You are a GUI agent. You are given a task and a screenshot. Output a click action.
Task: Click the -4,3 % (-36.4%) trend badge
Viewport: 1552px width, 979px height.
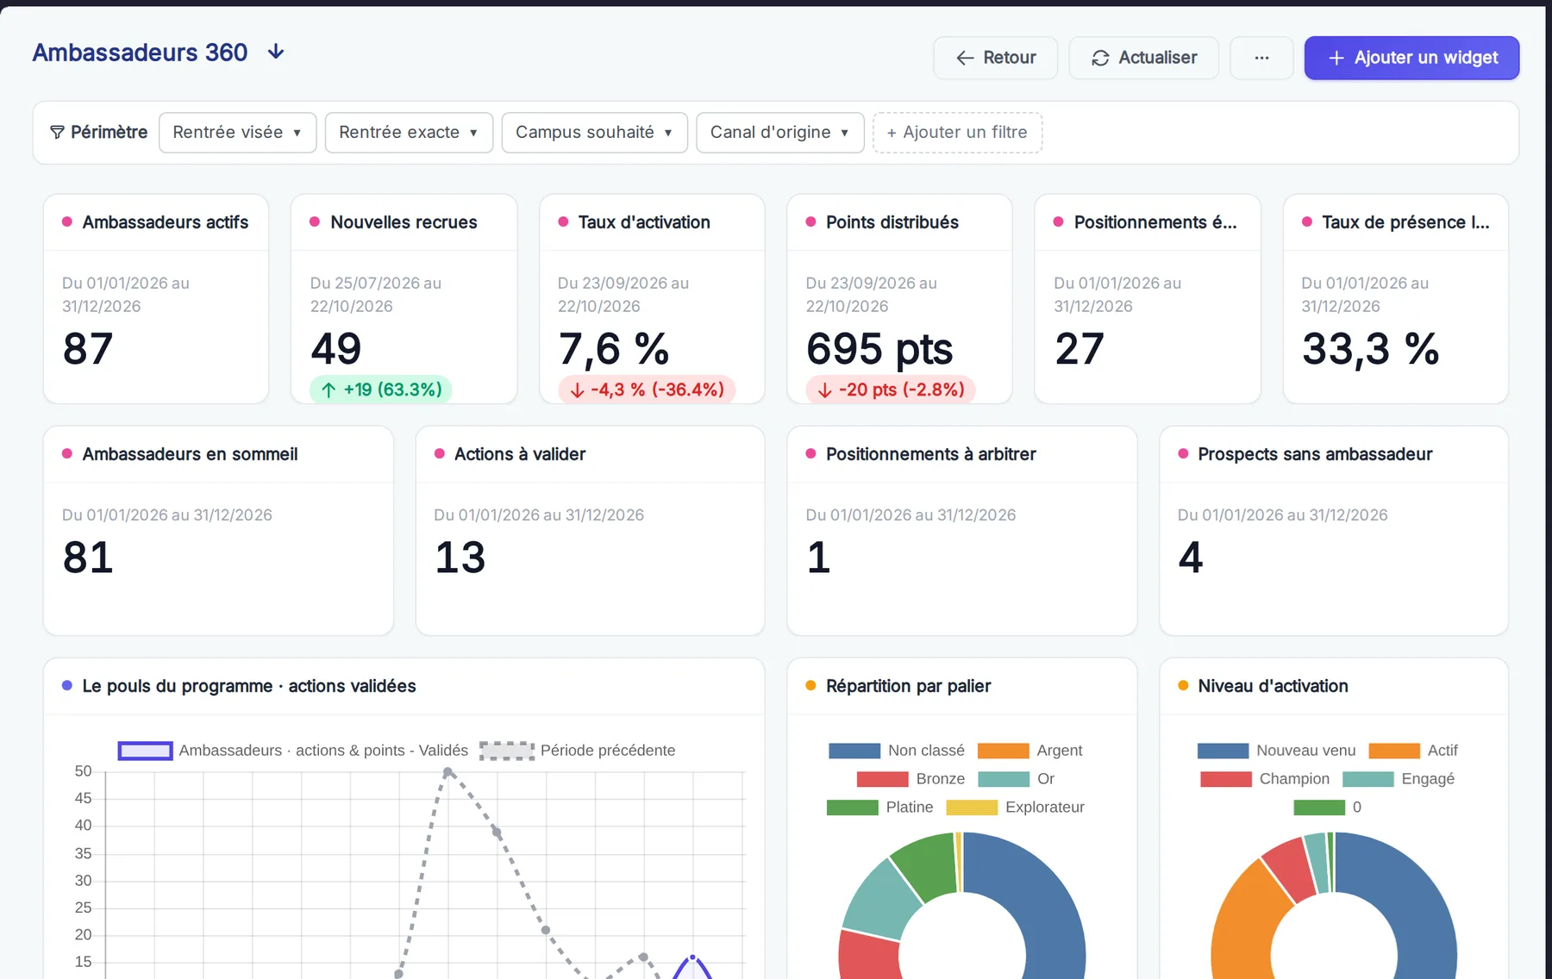tap(647, 390)
